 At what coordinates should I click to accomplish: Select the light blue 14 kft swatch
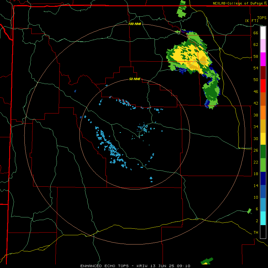[263, 205]
